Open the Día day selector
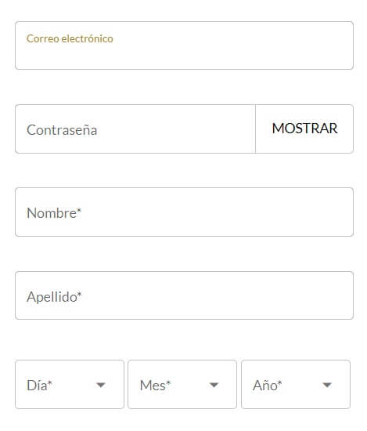 click(x=70, y=384)
